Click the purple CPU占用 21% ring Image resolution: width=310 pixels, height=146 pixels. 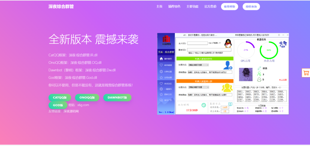pyautogui.click(x=246, y=50)
